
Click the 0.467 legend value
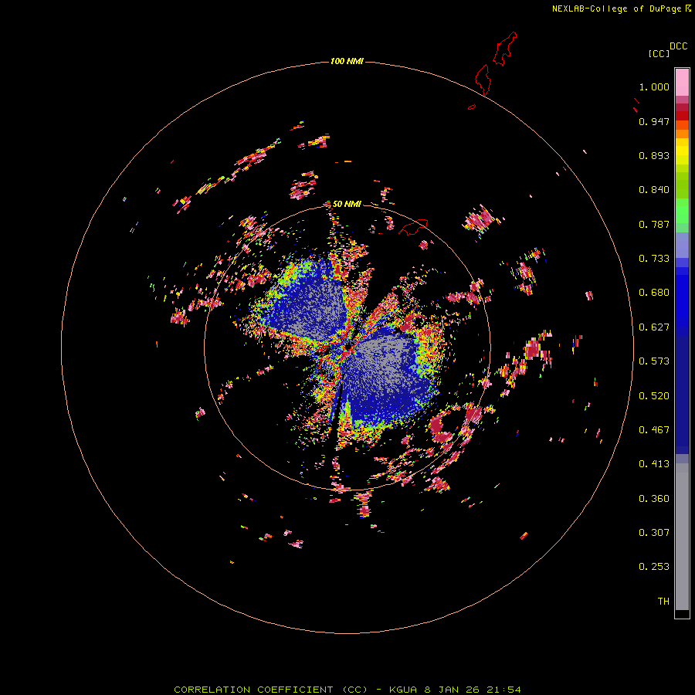coord(654,430)
